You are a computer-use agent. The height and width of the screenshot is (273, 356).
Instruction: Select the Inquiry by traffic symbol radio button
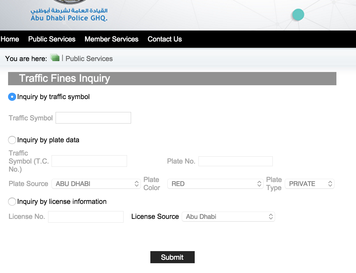[12, 97]
